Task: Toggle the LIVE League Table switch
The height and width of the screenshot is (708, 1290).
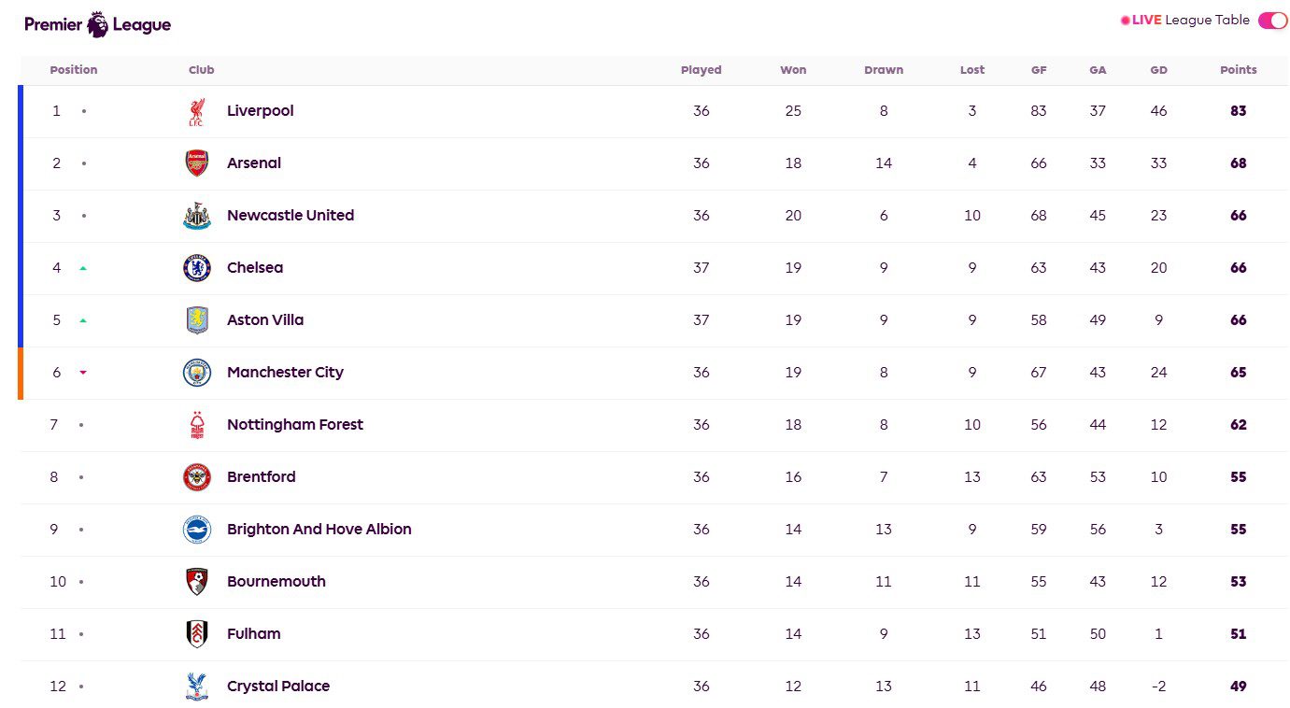Action: click(1272, 21)
